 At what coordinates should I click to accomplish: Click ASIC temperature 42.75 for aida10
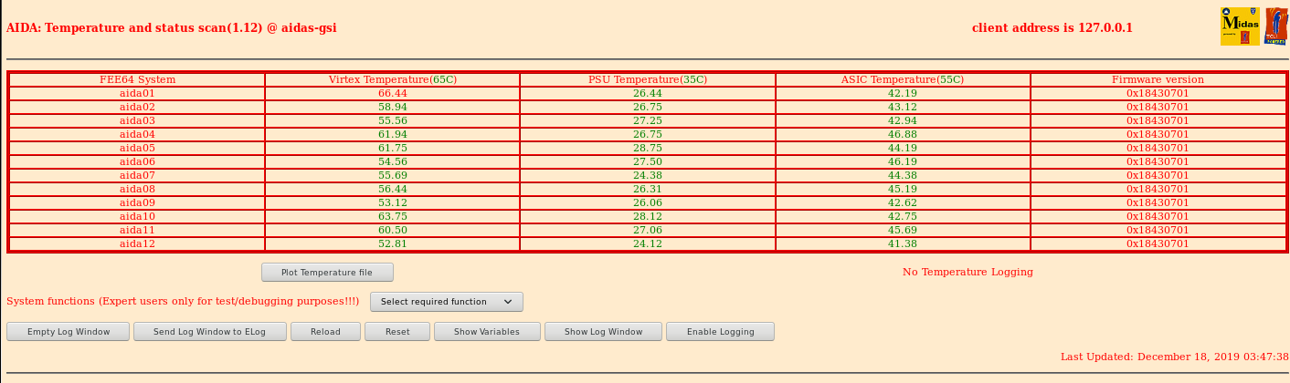click(x=903, y=217)
